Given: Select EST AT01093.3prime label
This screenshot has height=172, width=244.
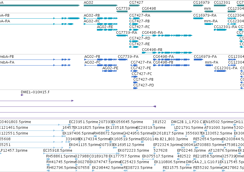Looking at the screenshot, I should (x=219, y=128).
